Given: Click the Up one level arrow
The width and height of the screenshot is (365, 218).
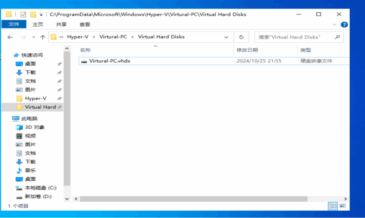Looking at the screenshot, I should point(43,37).
